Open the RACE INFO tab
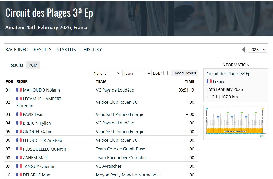The image size is (273, 179). 17,50
